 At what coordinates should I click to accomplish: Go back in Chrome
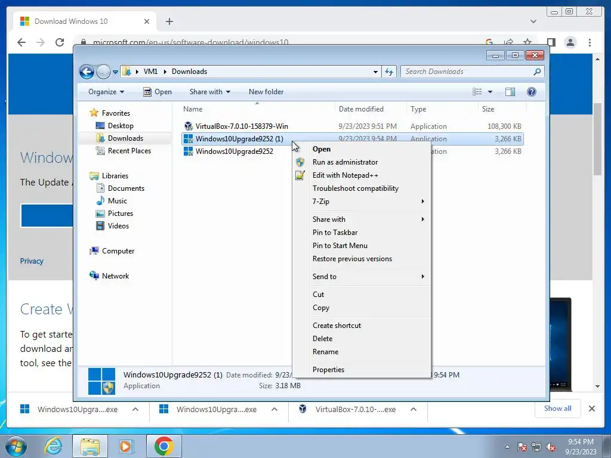coord(21,42)
